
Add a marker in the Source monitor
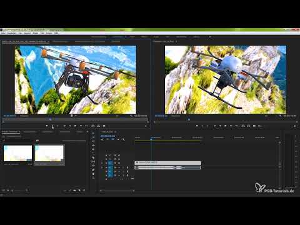pos(47,126)
